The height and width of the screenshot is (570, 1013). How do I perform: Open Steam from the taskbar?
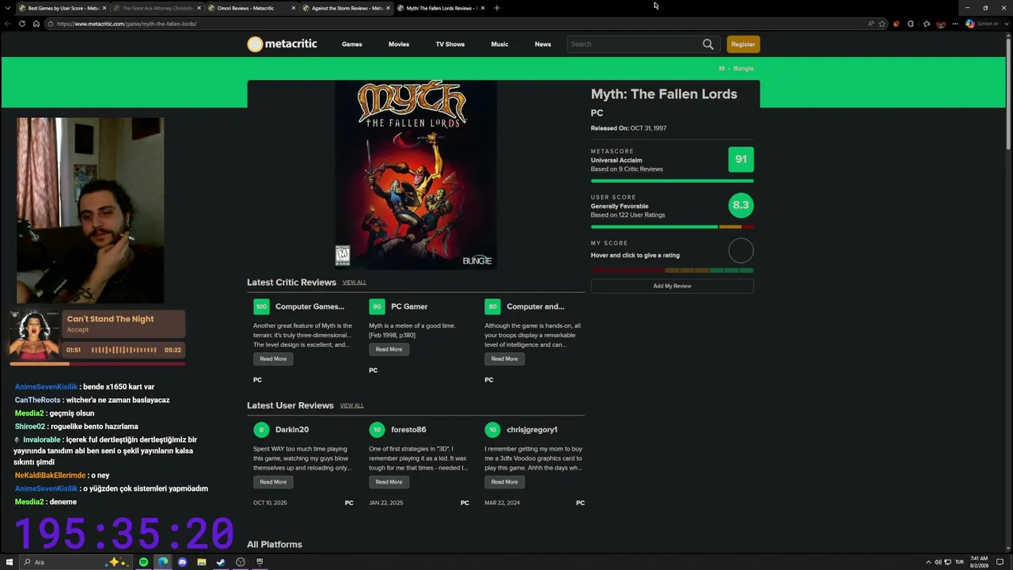point(221,562)
